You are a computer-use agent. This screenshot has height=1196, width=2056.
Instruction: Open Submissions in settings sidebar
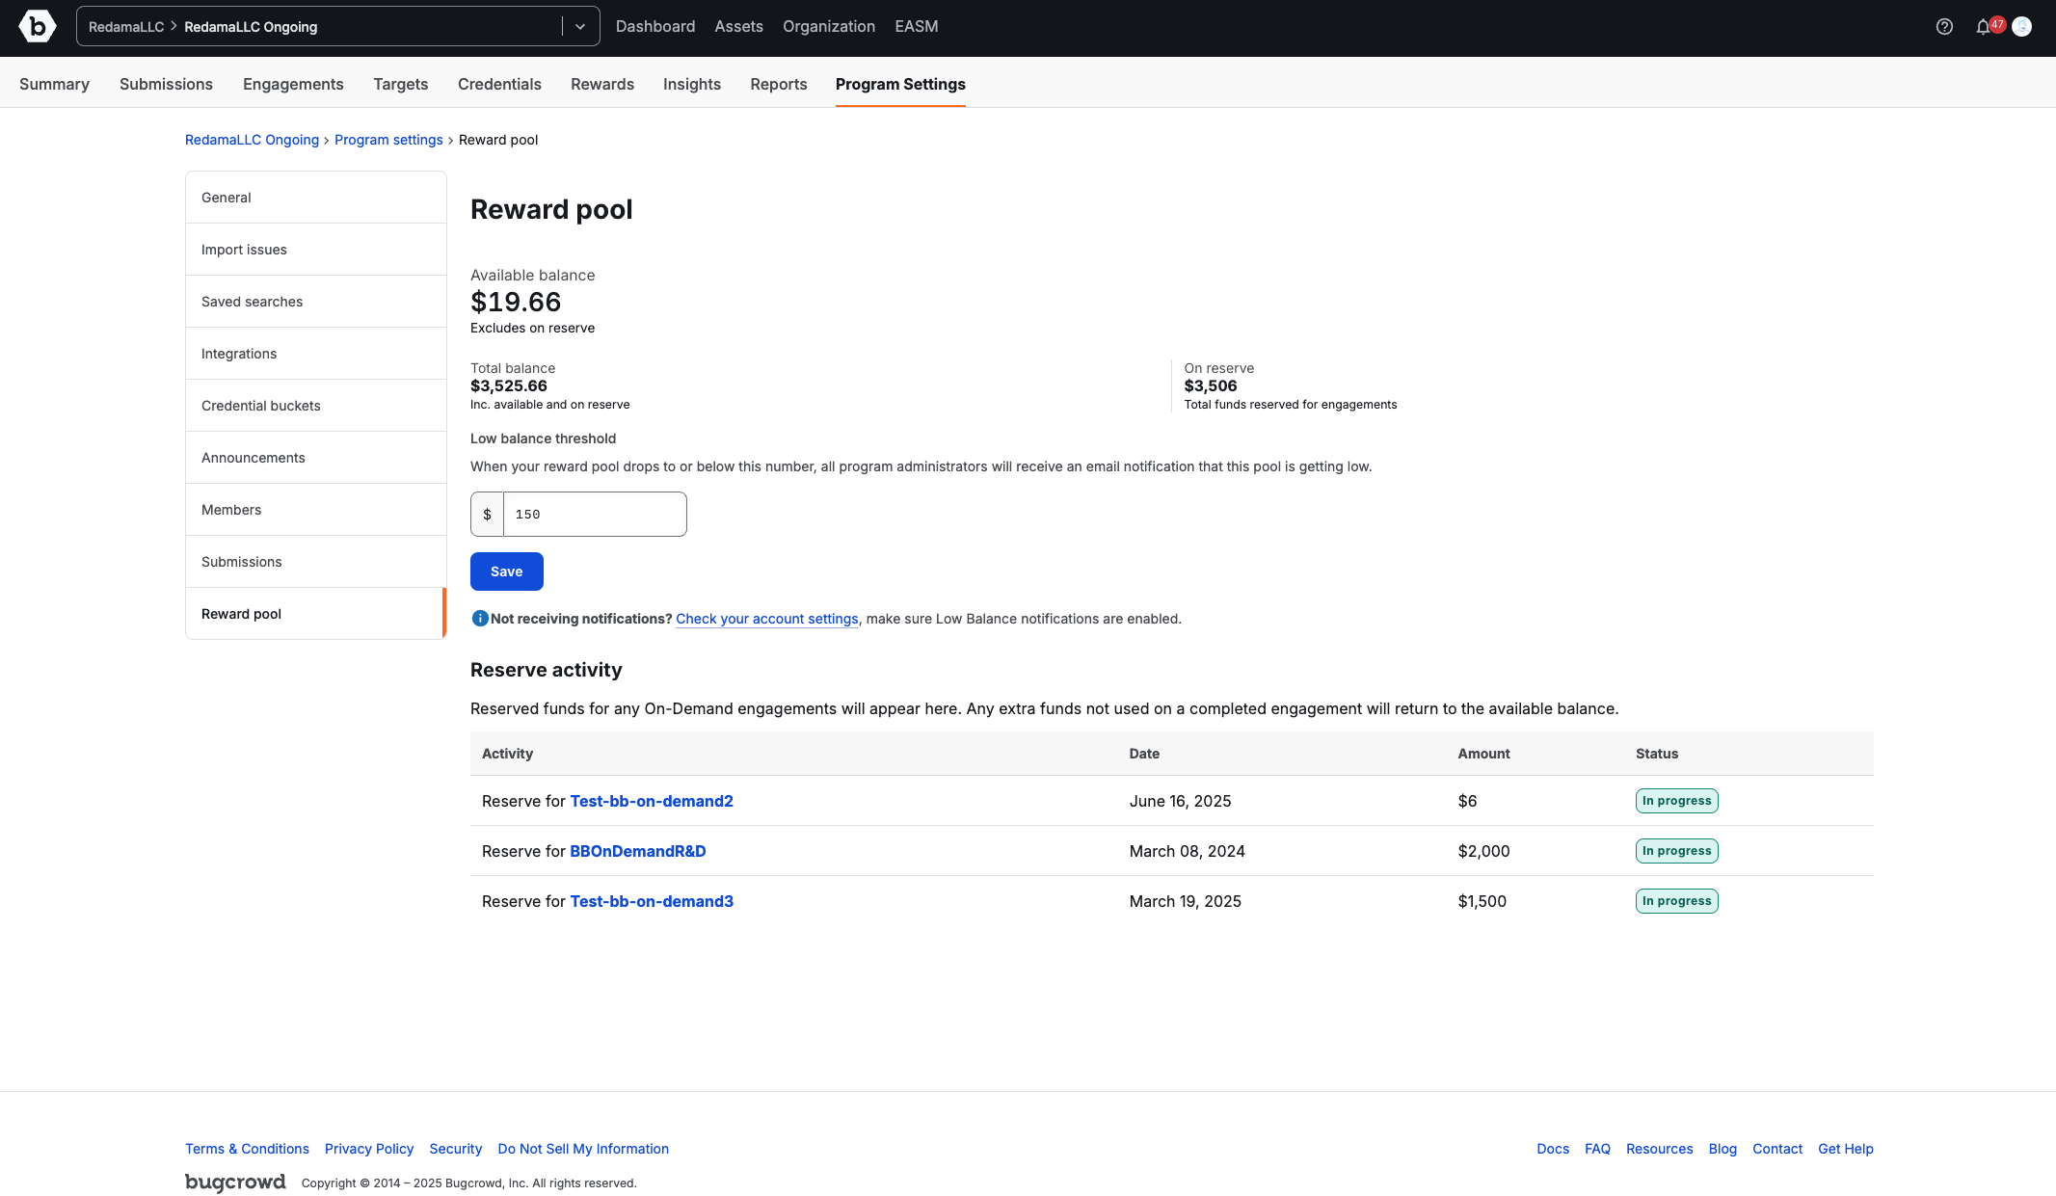pos(316,562)
